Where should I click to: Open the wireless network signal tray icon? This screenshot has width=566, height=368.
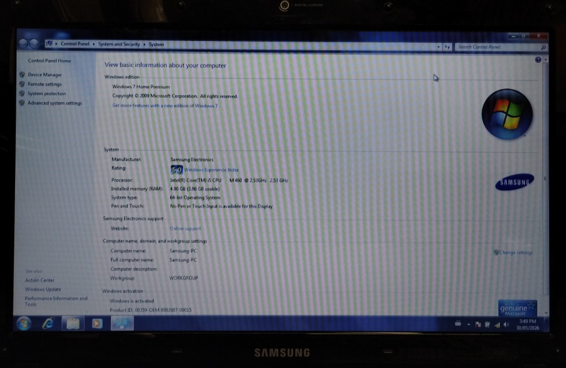pyautogui.click(x=497, y=324)
